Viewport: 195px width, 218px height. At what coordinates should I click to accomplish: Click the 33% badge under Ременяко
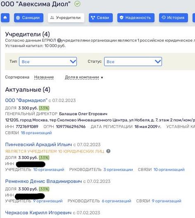coord(44,189)
